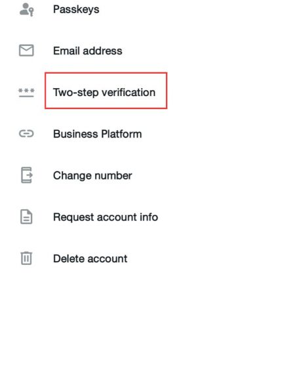Viewport: 282px width, 378px height.
Task: Tap the 'Email' text label
Action: [66, 51]
